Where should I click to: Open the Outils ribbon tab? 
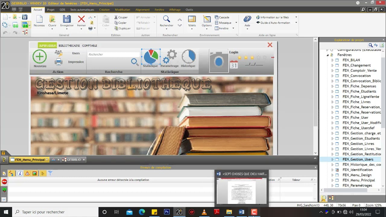pyautogui.click(x=189, y=10)
